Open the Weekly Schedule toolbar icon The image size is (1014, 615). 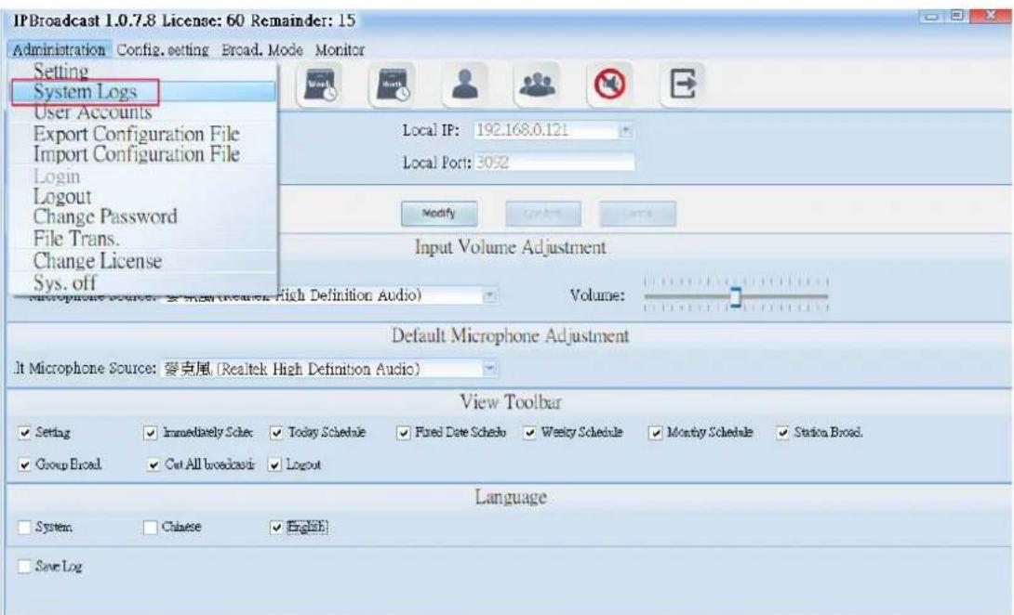point(321,84)
